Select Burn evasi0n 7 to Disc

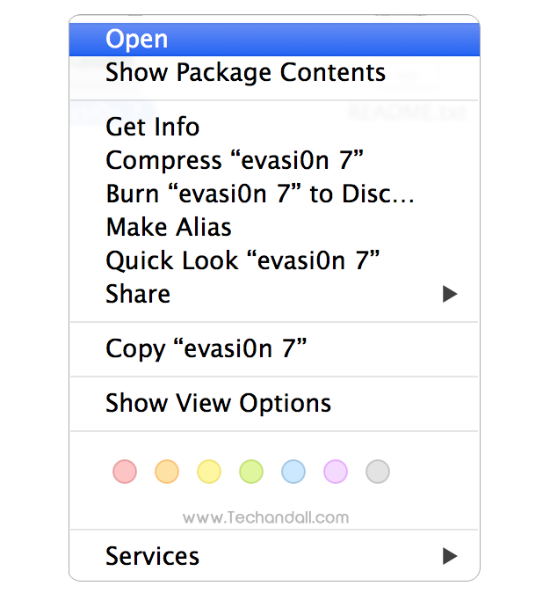point(259,194)
